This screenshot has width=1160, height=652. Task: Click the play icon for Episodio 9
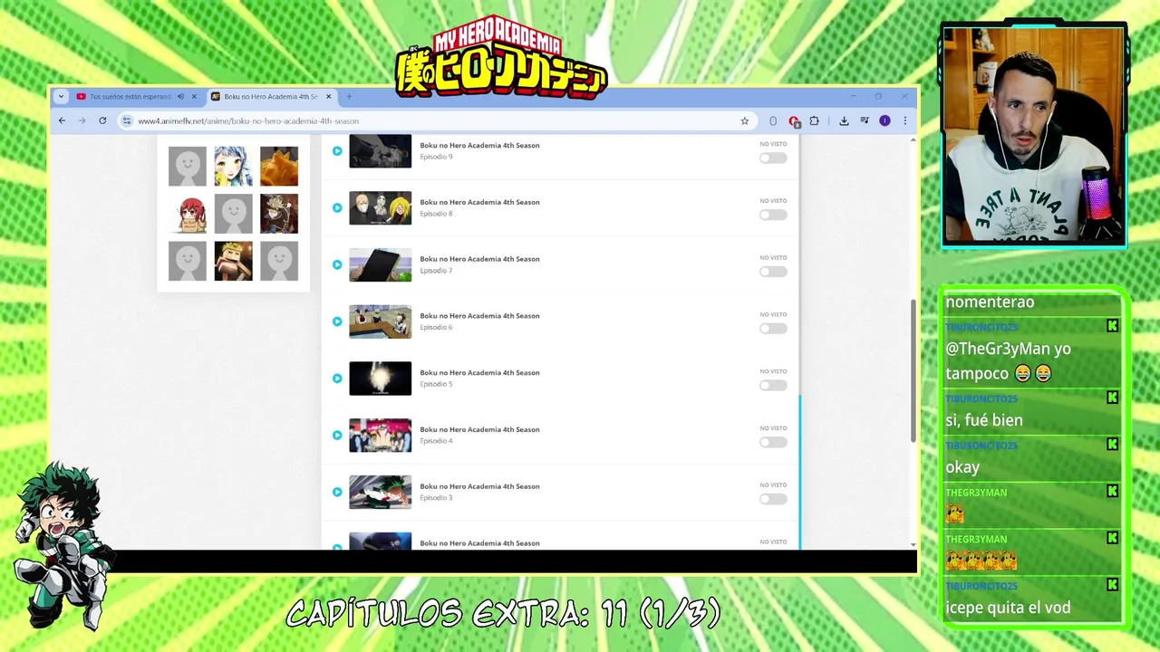click(x=337, y=151)
